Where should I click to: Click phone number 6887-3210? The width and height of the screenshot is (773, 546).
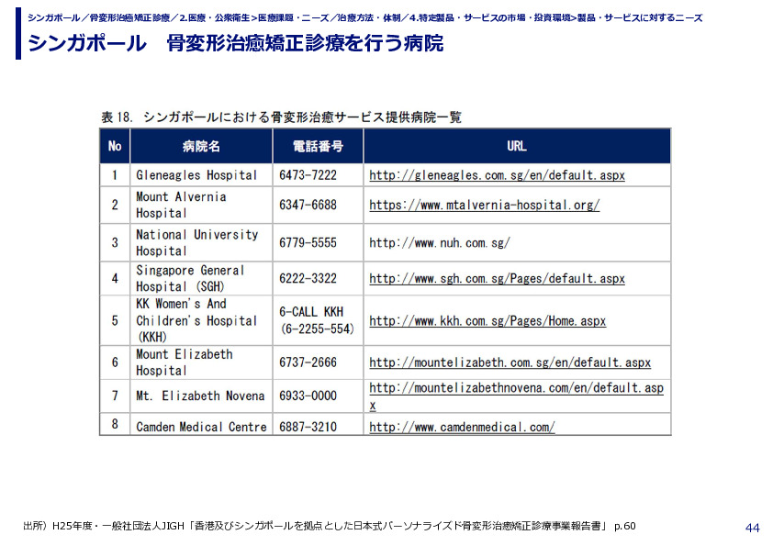tap(308, 427)
